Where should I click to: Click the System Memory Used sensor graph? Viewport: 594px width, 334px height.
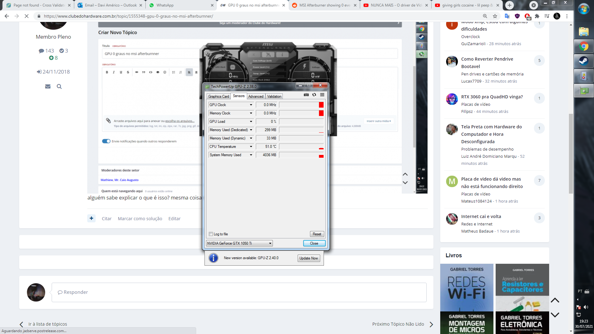click(x=301, y=155)
